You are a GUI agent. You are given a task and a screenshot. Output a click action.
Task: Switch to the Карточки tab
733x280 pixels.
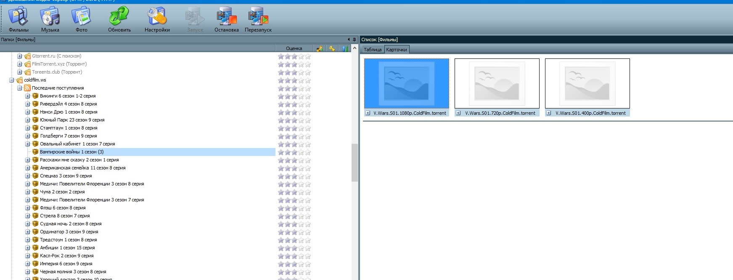tap(396, 50)
